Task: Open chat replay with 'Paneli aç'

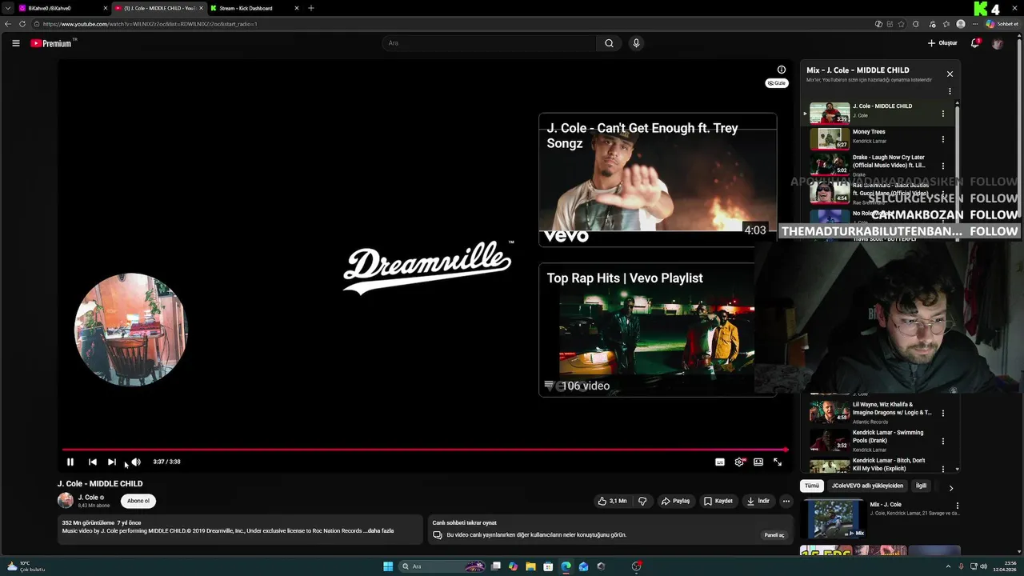Action: click(774, 535)
